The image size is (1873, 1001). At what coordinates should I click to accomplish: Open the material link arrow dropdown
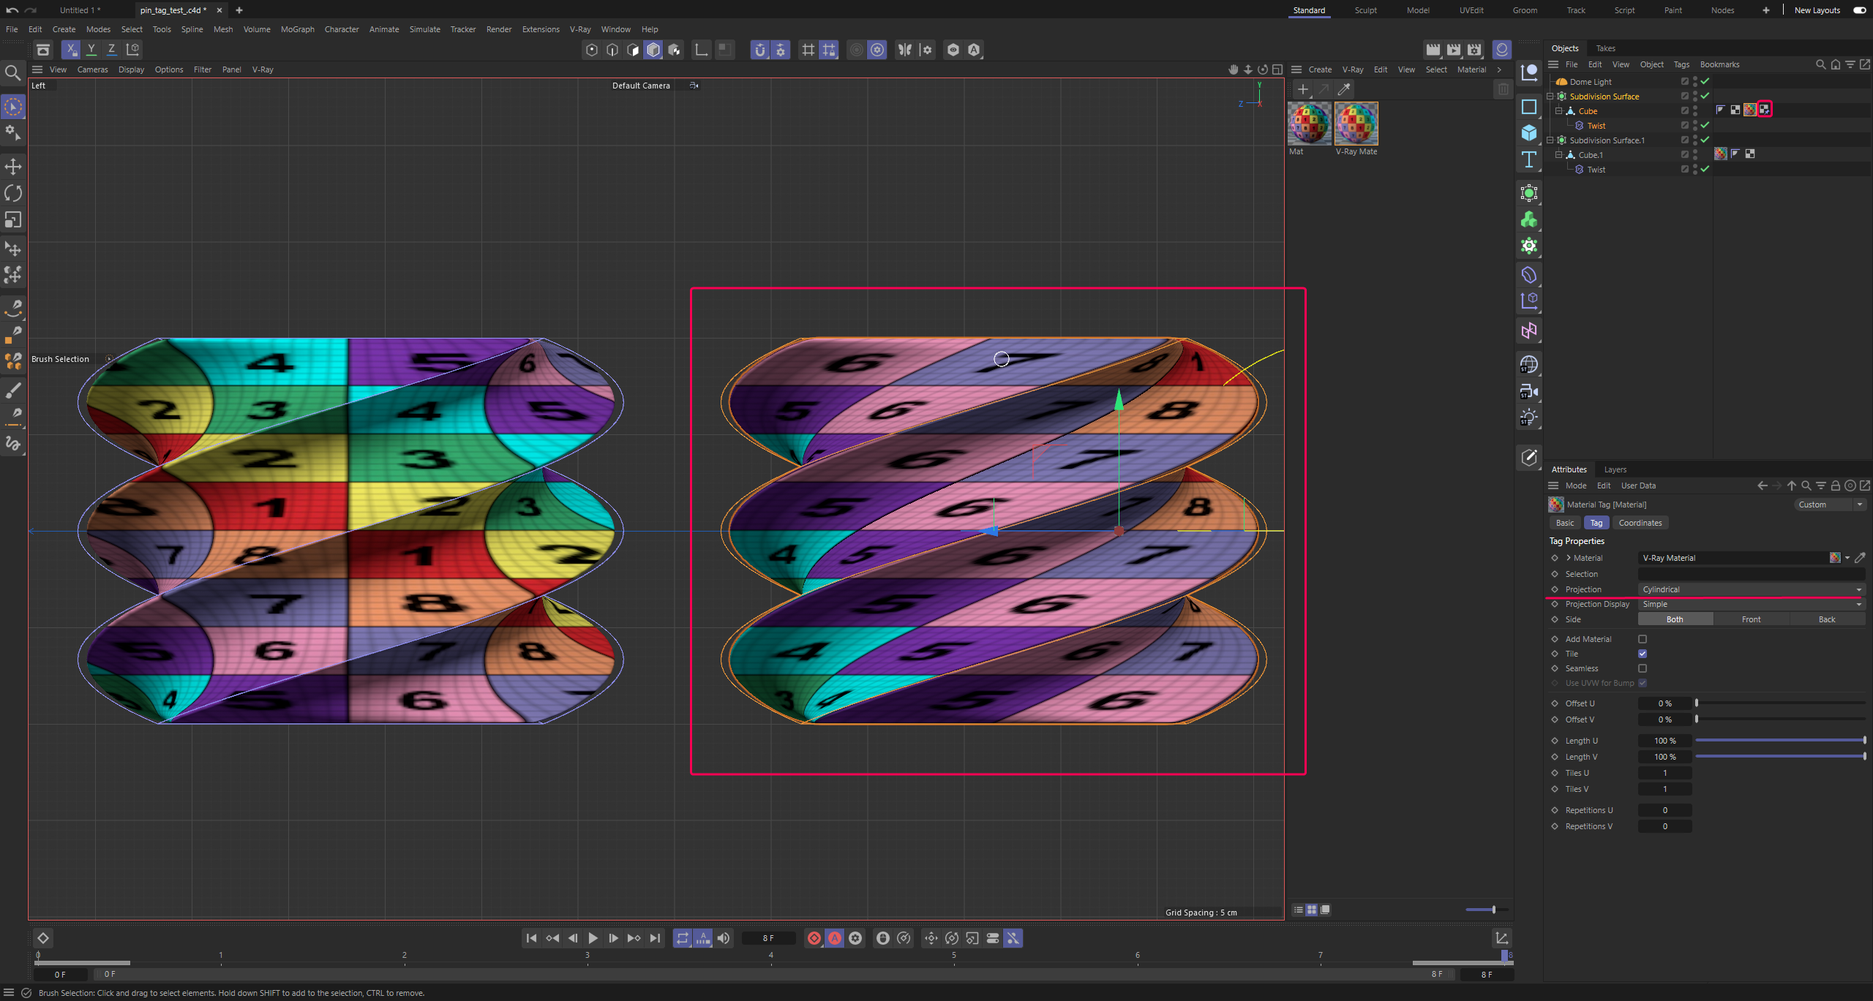(x=1847, y=558)
